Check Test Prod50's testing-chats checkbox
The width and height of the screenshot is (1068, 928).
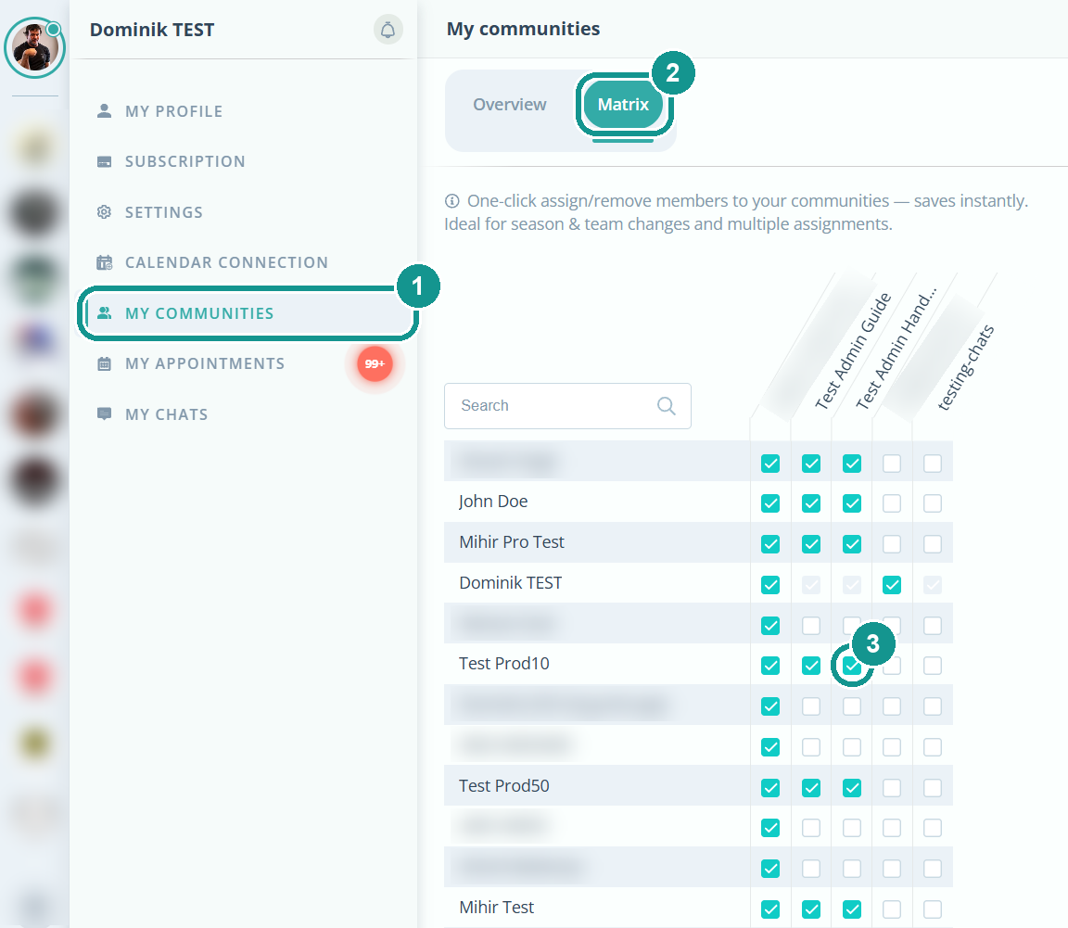coord(932,788)
